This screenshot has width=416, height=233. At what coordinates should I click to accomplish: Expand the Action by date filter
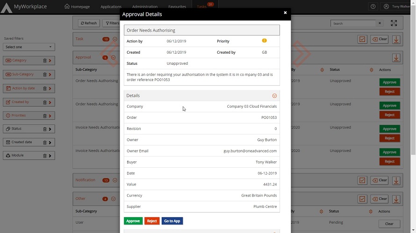coord(50,89)
